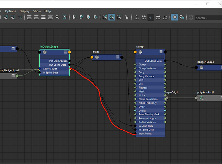Click guide node orange input port
Image resolution: width=222 pixels, height=164 pixels.
92,57
